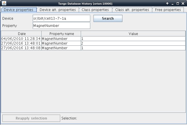This screenshot has width=187, height=125.
Task: Click the Reapply selection button
Action: pos(31,118)
